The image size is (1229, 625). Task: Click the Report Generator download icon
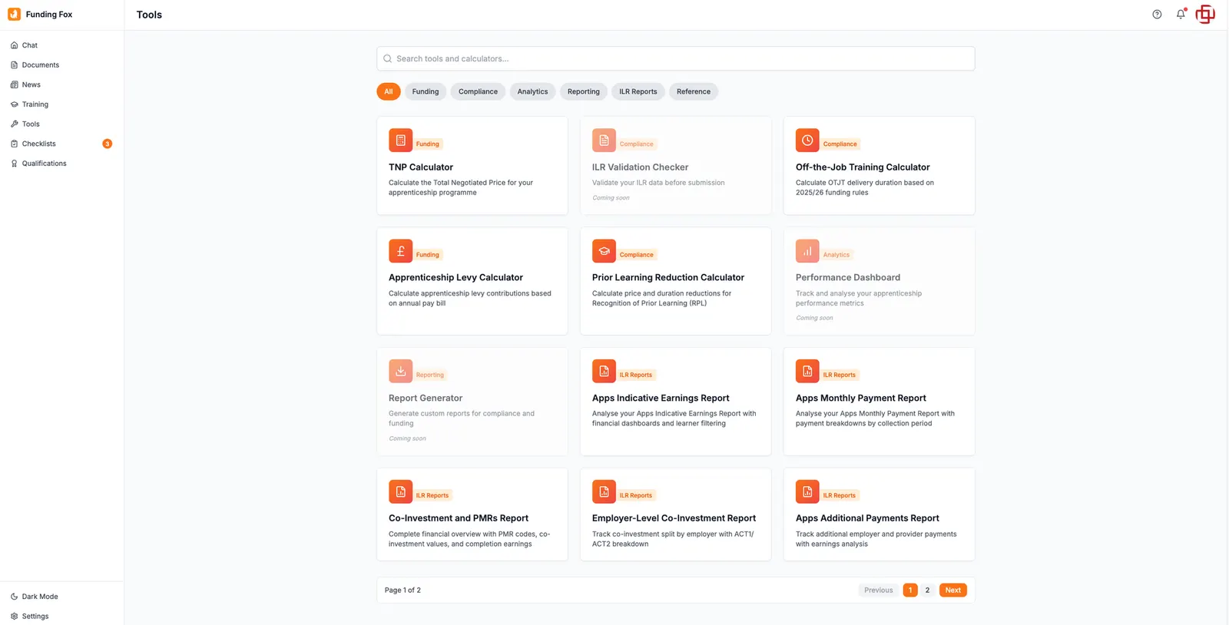pyautogui.click(x=400, y=372)
